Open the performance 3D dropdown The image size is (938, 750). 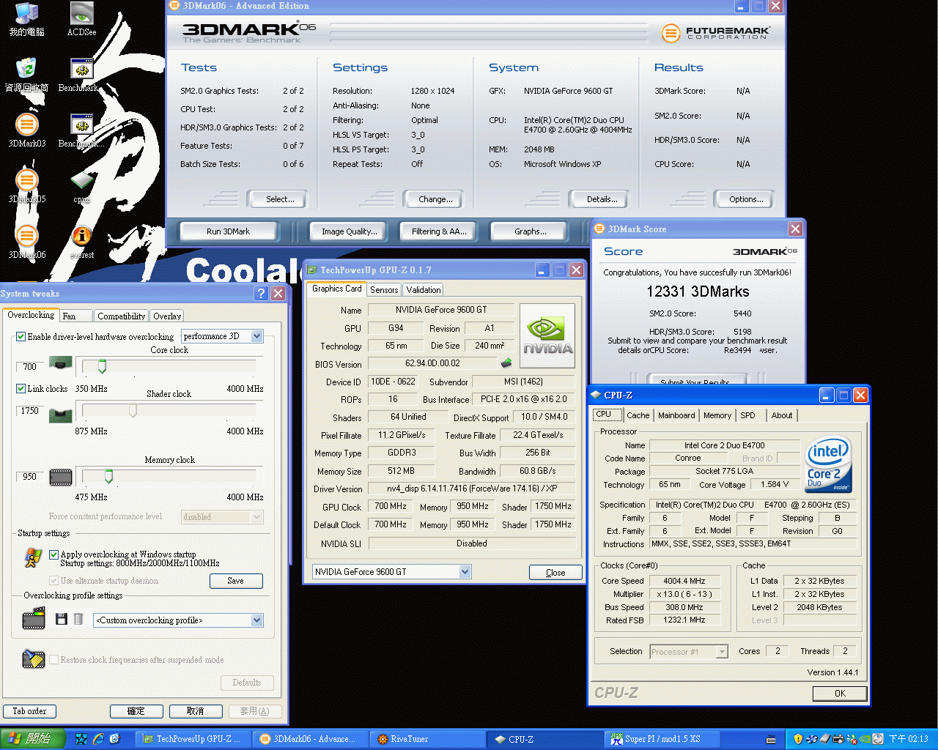(x=222, y=336)
